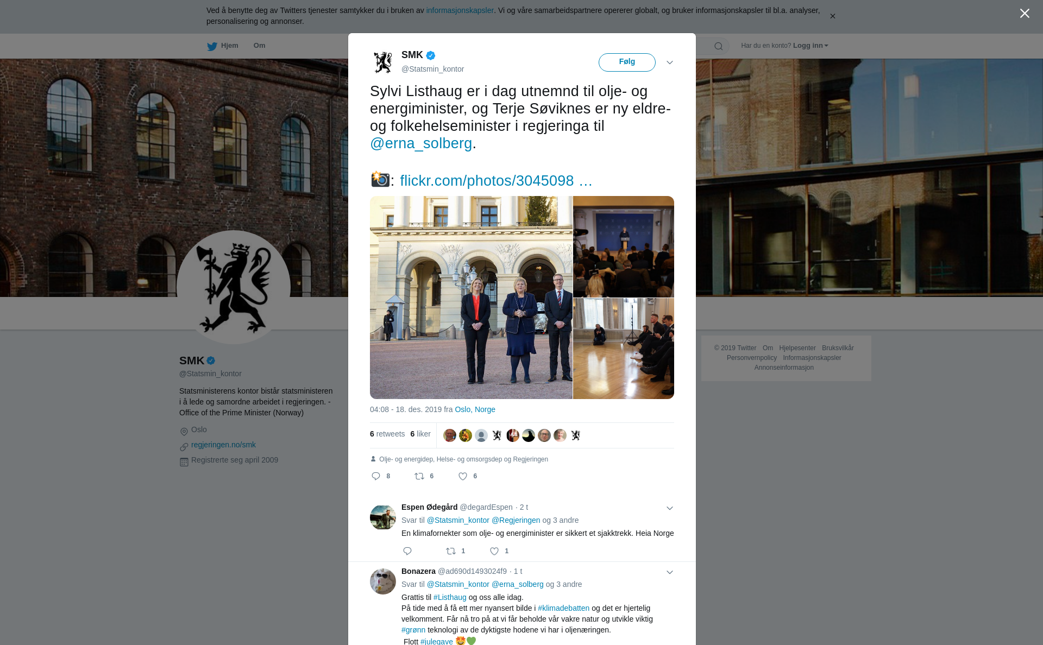Viewport: 1043px width, 645px height.
Task: Open the large photo of three people outside palace
Action: click(471, 298)
